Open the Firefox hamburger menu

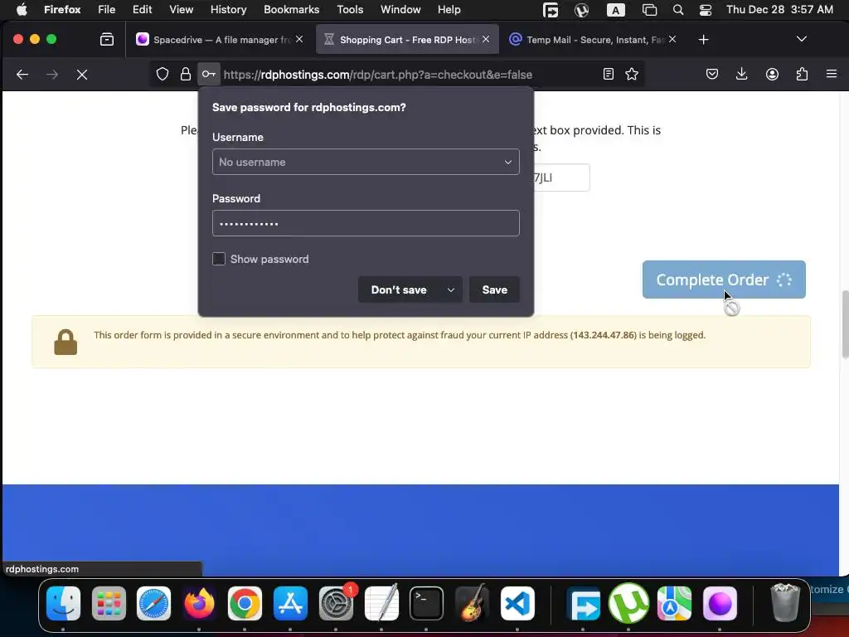click(x=831, y=74)
